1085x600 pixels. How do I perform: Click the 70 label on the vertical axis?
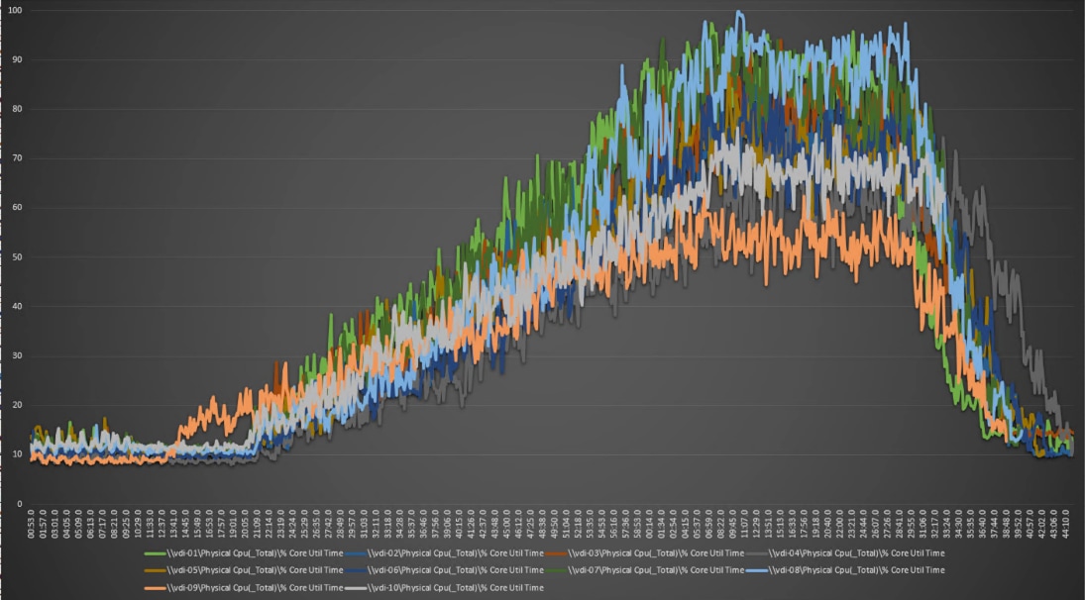click(17, 158)
